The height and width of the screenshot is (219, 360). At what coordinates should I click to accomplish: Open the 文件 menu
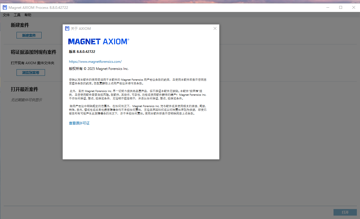(6, 15)
